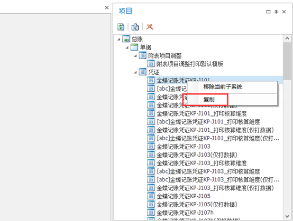Click the copy template toolbar icon
This screenshot has height=221, width=293.
pyautogui.click(x=135, y=27)
